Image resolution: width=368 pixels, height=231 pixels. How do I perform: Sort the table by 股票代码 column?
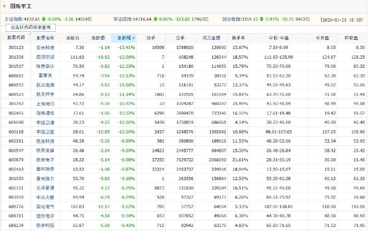[x=16, y=38]
